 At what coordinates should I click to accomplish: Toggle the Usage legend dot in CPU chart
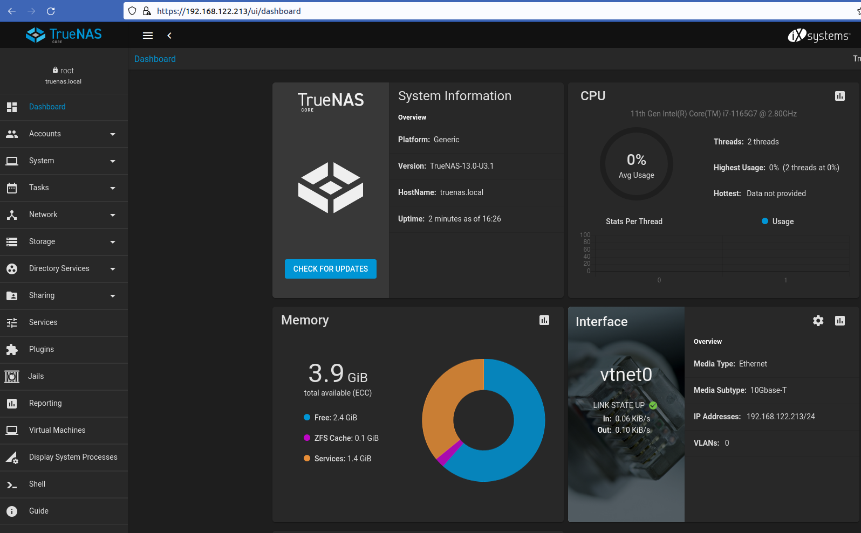tap(764, 221)
